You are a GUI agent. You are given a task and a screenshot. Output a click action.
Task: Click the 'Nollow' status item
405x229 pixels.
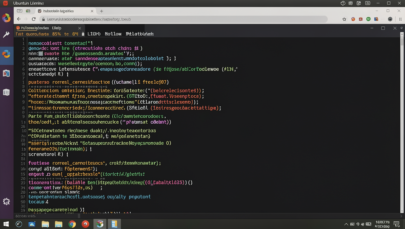click(113, 34)
